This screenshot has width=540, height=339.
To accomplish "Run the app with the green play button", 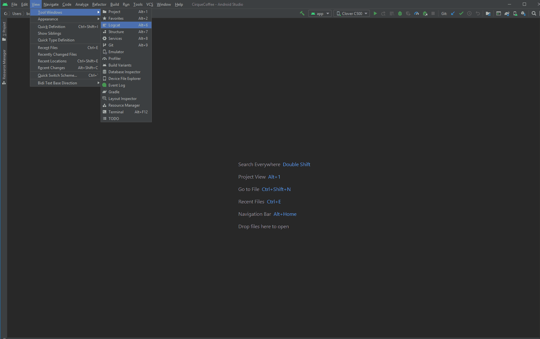I will (x=375, y=13).
